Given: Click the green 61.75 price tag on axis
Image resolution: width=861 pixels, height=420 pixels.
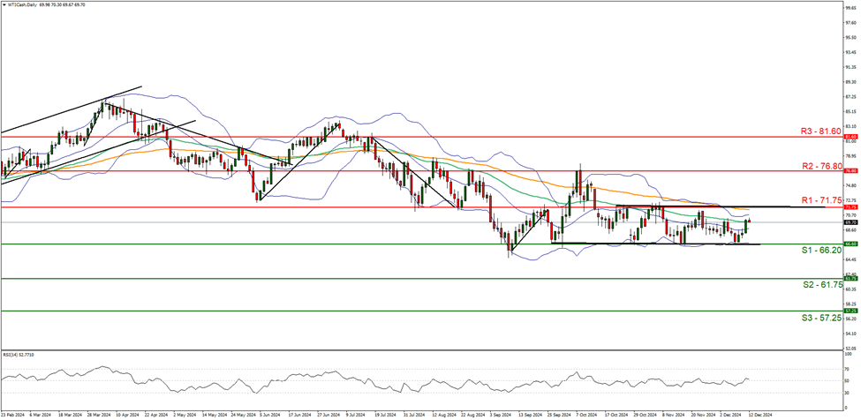Looking at the screenshot, I should click(x=851, y=279).
